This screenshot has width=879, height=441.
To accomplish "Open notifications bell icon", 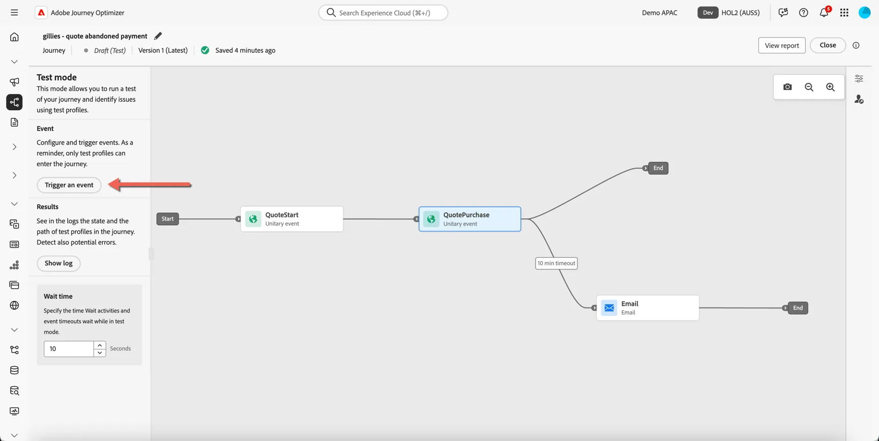I will [x=824, y=13].
